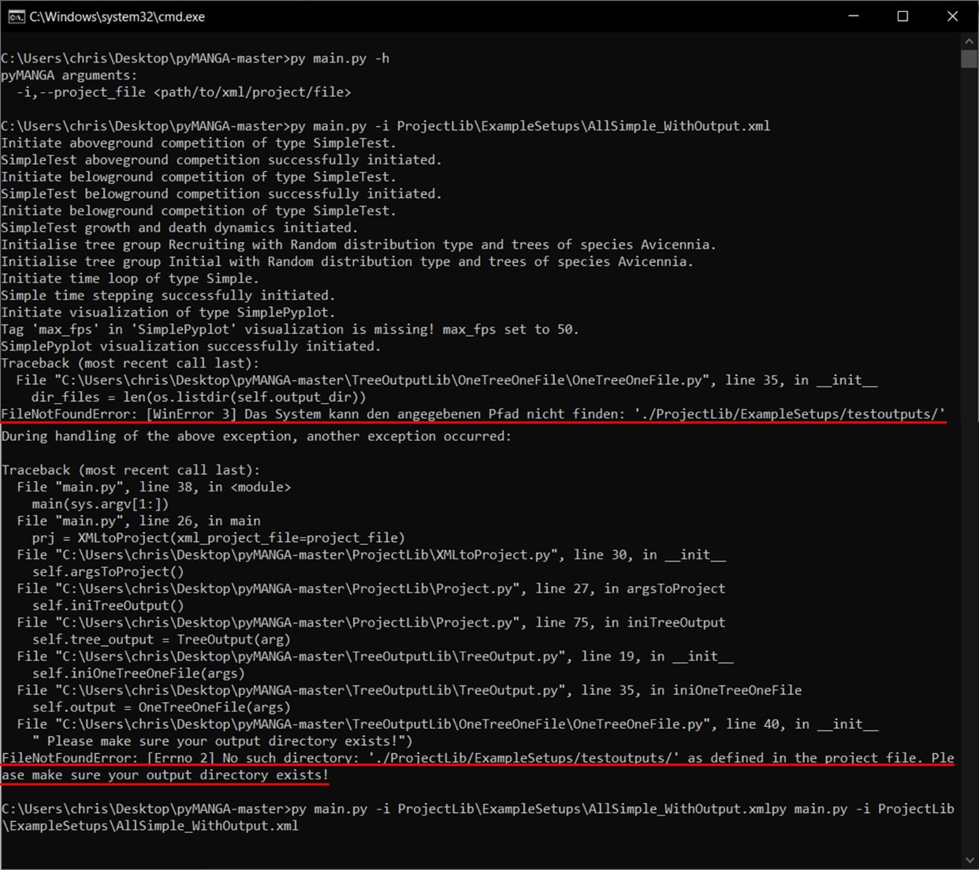The height and width of the screenshot is (870, 979).
Task: Click 'dir_files = len(os.listdir(self.output_dir))' line
Action: [x=199, y=398]
